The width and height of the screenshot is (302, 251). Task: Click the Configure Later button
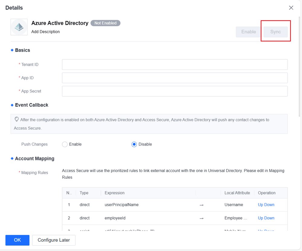54,240
